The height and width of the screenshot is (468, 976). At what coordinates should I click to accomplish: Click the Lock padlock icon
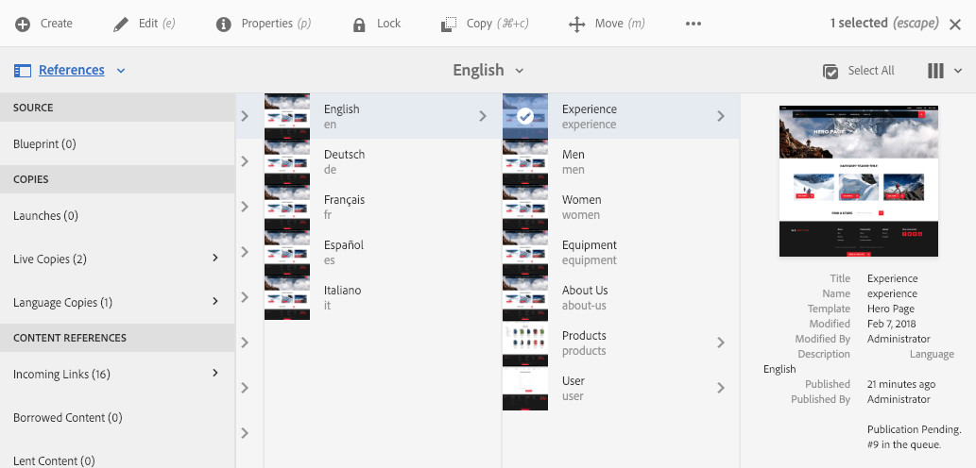coord(359,25)
